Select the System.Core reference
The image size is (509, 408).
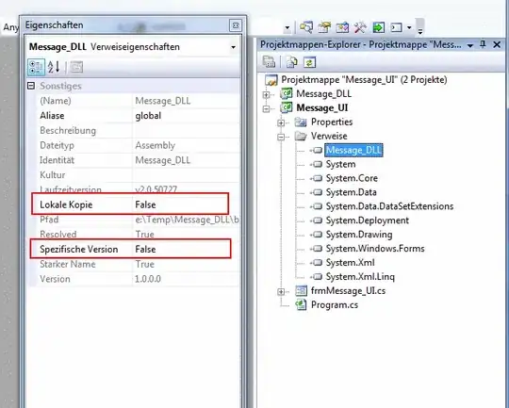(x=352, y=178)
